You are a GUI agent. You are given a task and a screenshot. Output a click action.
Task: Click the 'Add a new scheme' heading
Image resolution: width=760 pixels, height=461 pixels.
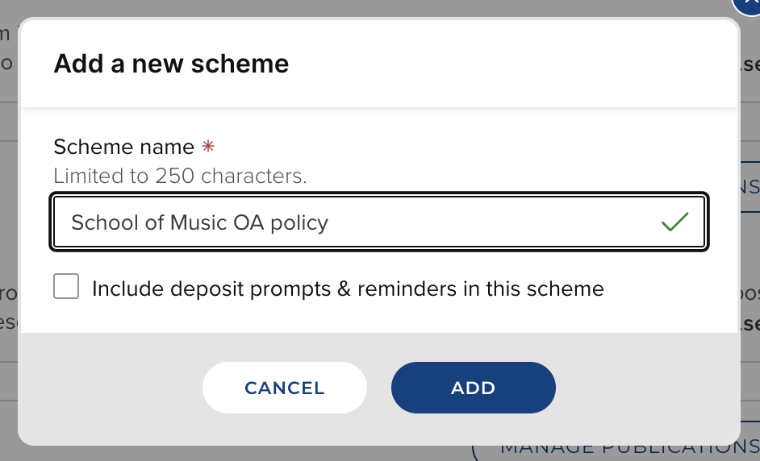171,64
